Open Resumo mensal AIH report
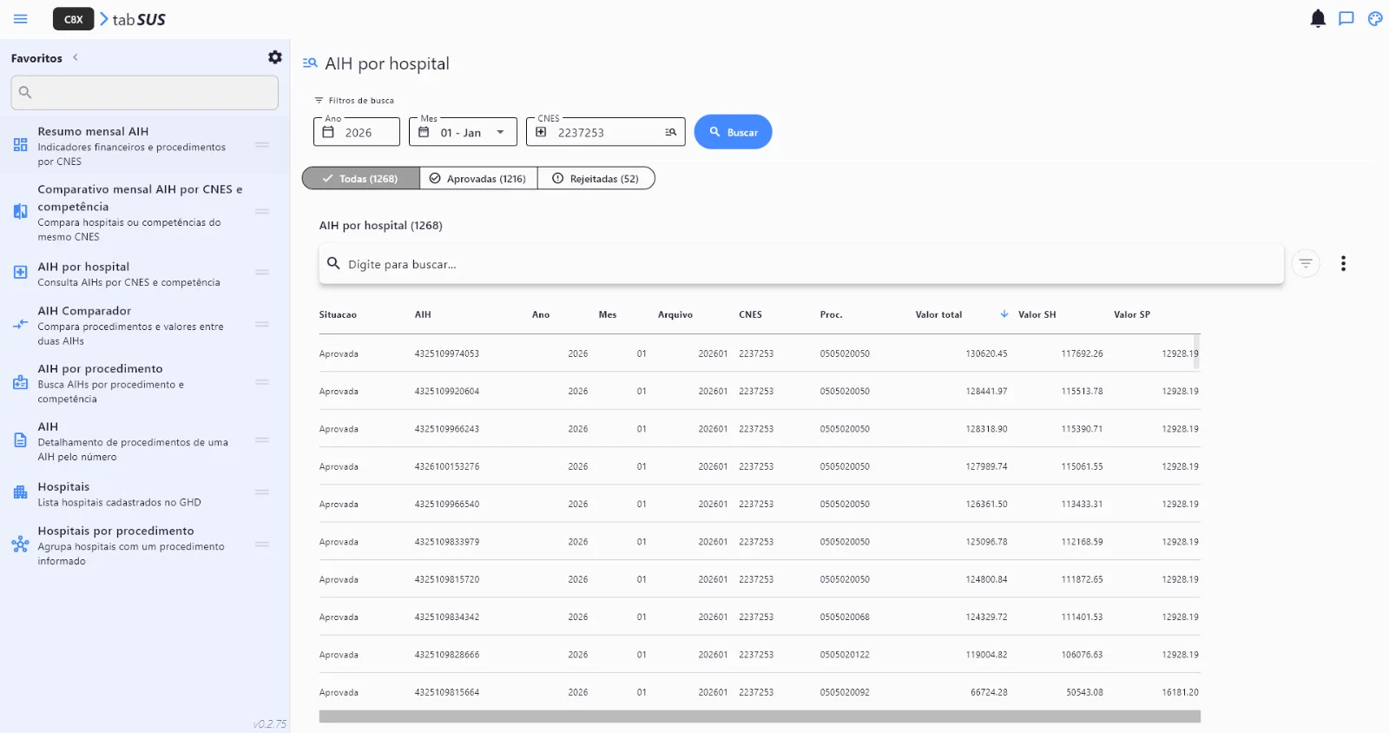The image size is (1389, 733). 144,146
